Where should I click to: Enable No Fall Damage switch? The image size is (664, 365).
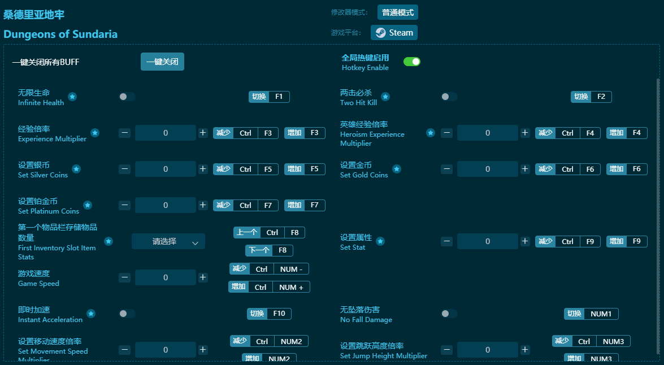click(449, 314)
